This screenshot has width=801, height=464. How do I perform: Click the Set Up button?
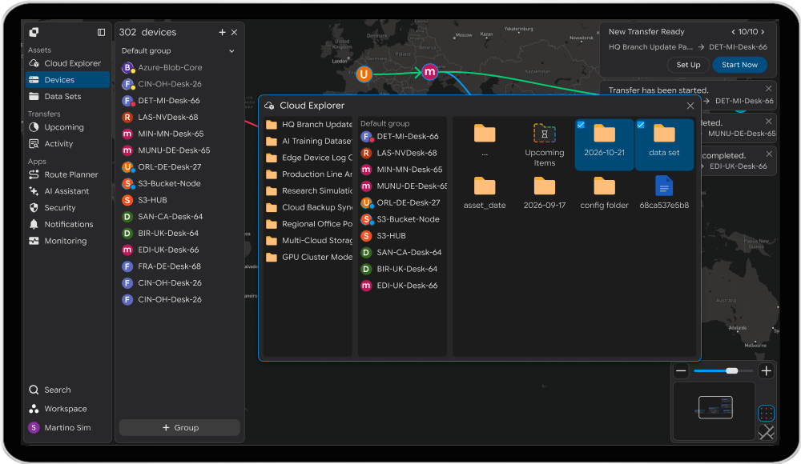(x=688, y=65)
